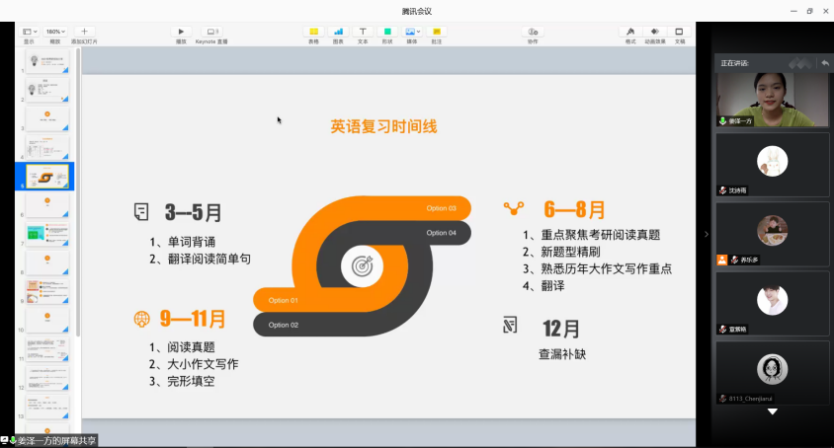Screen dimensions: 834x448
Task: Select slide 7 thumbnail in navigator
Action: point(48,233)
